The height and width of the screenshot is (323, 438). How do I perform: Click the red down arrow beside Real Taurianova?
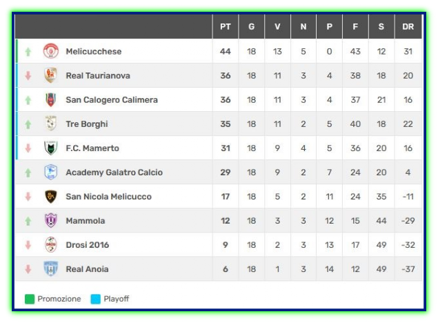pyautogui.click(x=28, y=75)
